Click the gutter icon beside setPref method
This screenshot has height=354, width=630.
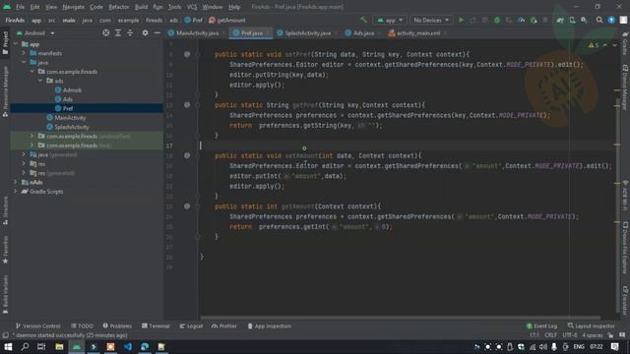[x=187, y=54]
